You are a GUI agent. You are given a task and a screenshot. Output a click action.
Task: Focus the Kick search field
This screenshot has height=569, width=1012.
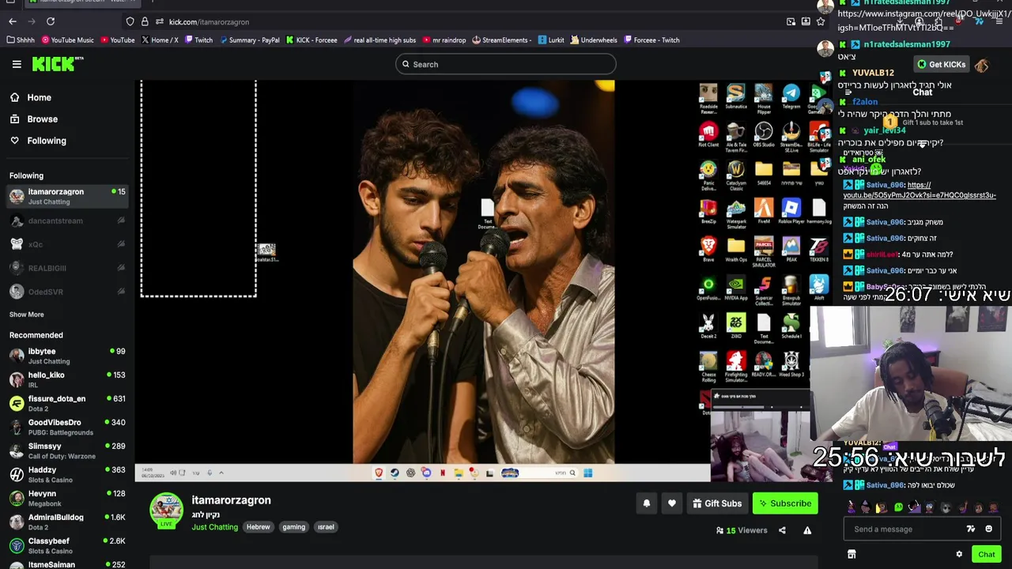(x=505, y=64)
